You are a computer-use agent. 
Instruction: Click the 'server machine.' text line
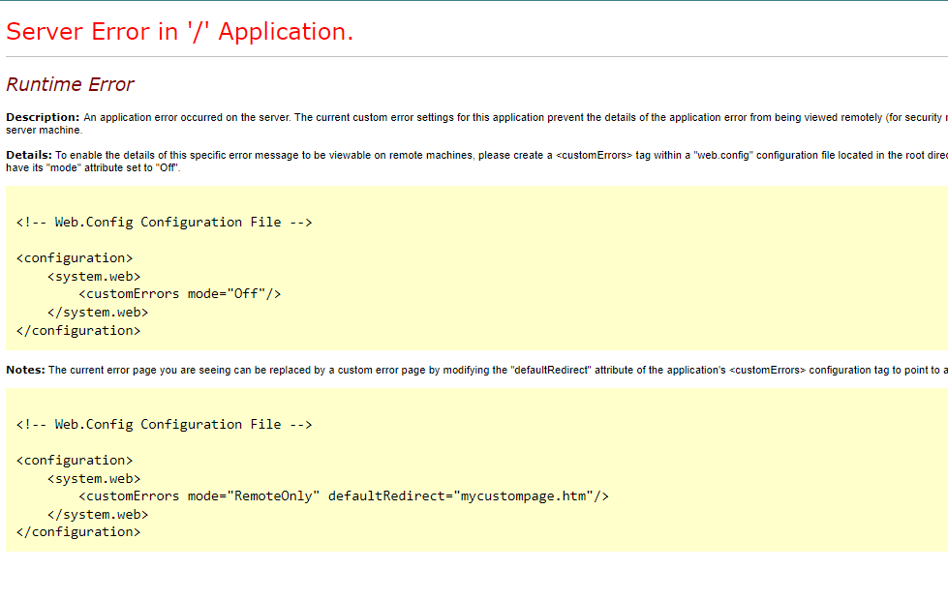pyautogui.click(x=45, y=130)
